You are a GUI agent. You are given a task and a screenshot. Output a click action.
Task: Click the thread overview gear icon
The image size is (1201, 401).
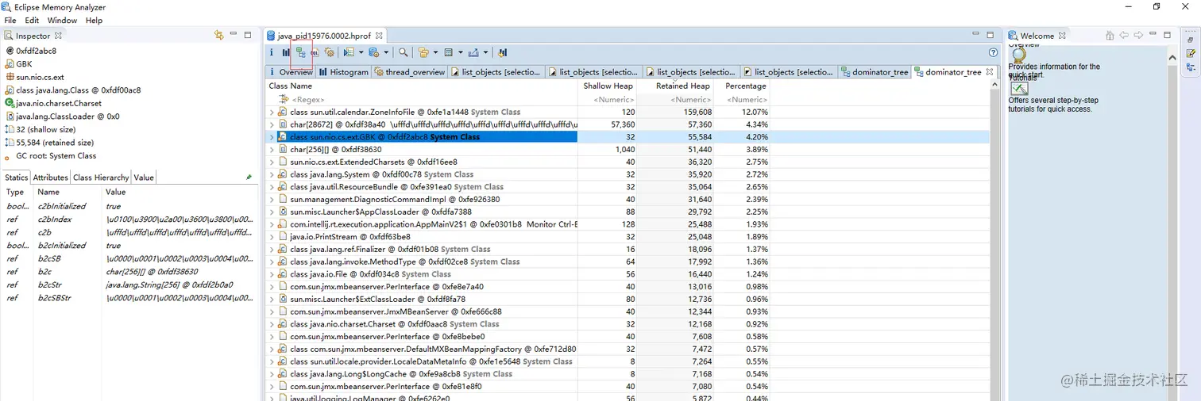pos(329,53)
